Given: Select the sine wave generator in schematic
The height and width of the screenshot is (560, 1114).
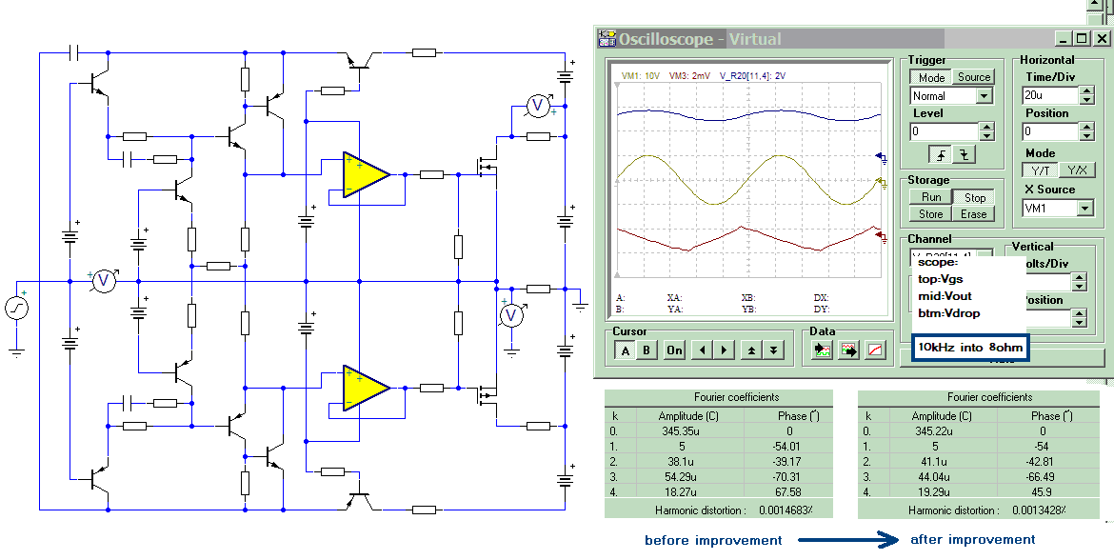Looking at the screenshot, I should [16, 308].
